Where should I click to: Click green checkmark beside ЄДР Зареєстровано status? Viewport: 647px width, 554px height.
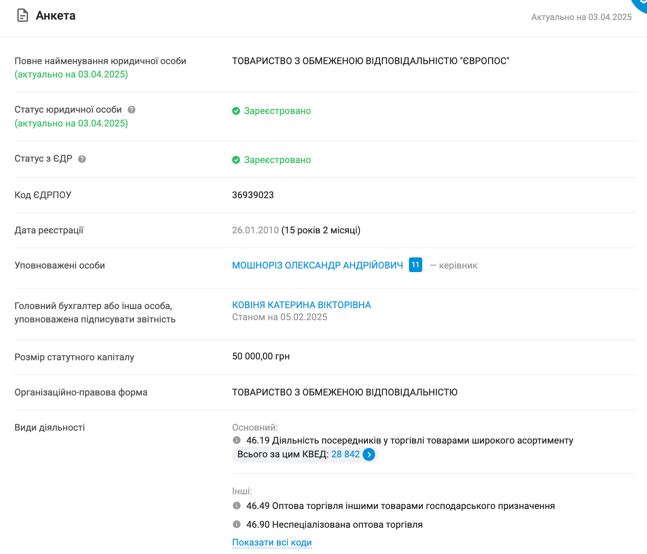236,160
